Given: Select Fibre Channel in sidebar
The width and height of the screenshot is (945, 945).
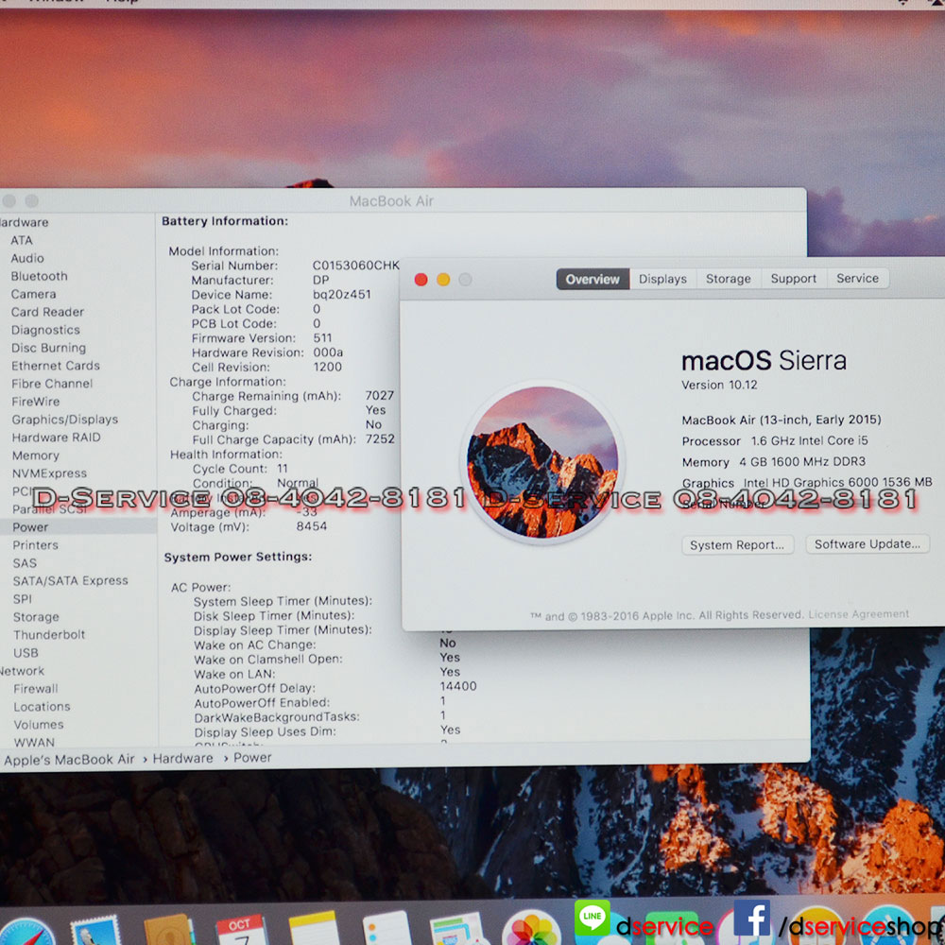Looking at the screenshot, I should click(x=52, y=384).
